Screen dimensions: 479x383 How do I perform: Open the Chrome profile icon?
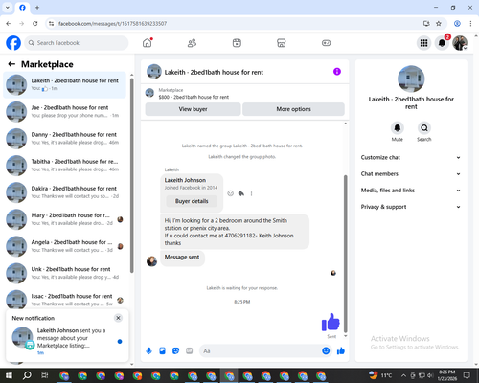click(x=457, y=24)
